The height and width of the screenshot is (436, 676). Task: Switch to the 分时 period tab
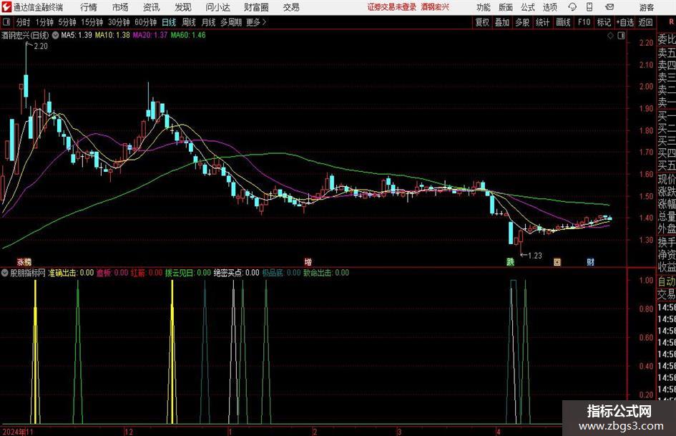click(x=23, y=22)
